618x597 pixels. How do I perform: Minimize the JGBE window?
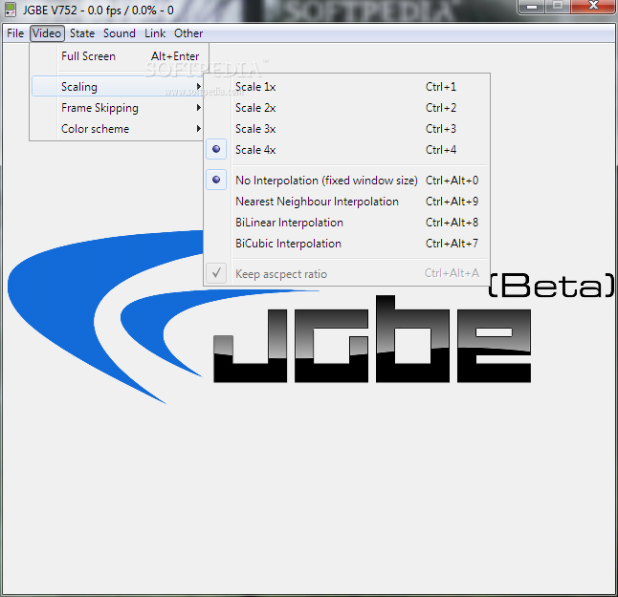pyautogui.click(x=532, y=7)
